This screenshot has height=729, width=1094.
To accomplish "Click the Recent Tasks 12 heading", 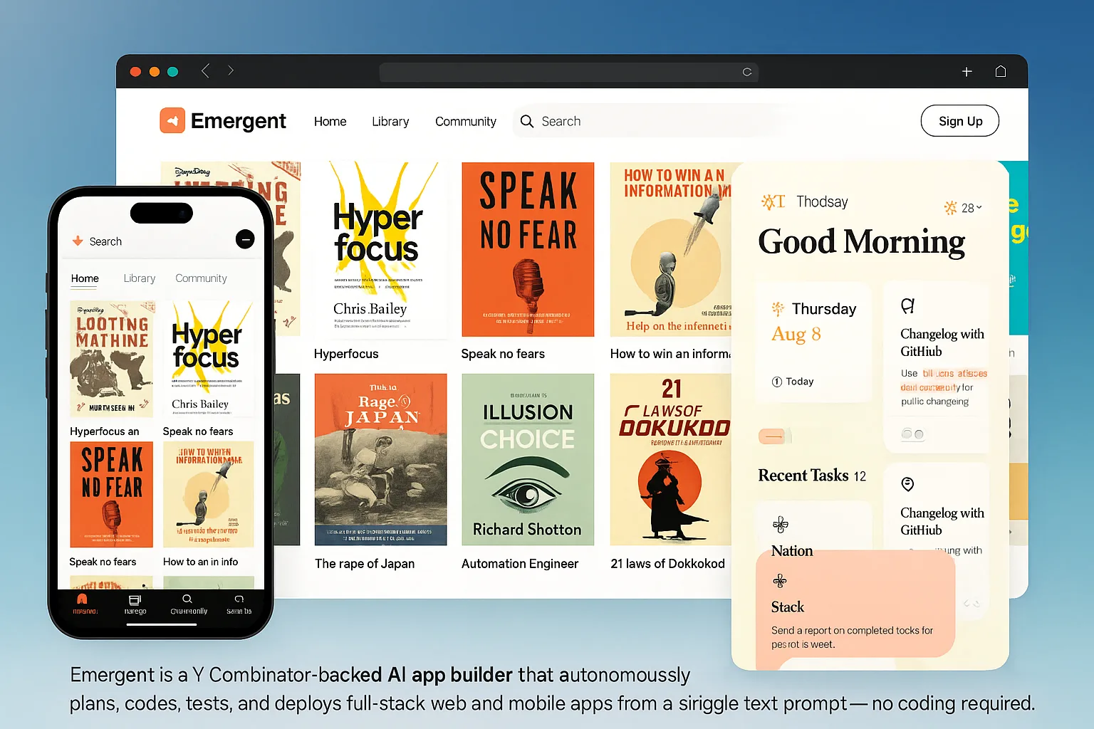I will coord(812,476).
